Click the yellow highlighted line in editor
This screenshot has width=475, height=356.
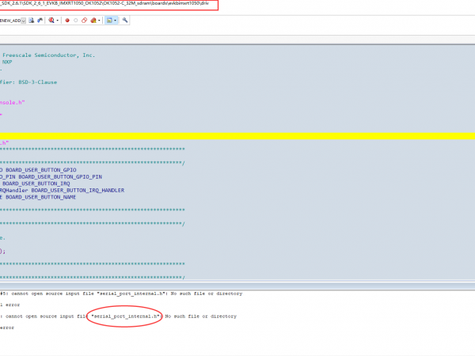(x=237, y=135)
